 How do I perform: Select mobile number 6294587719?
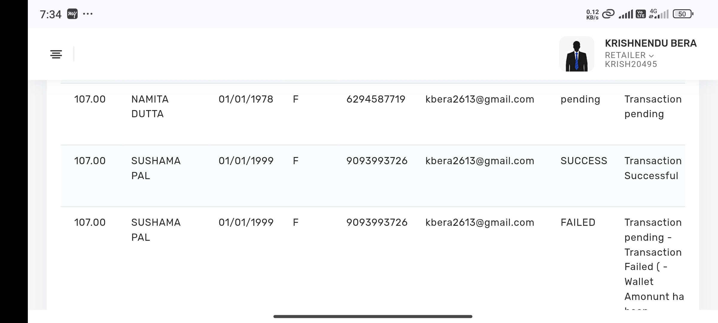376,99
